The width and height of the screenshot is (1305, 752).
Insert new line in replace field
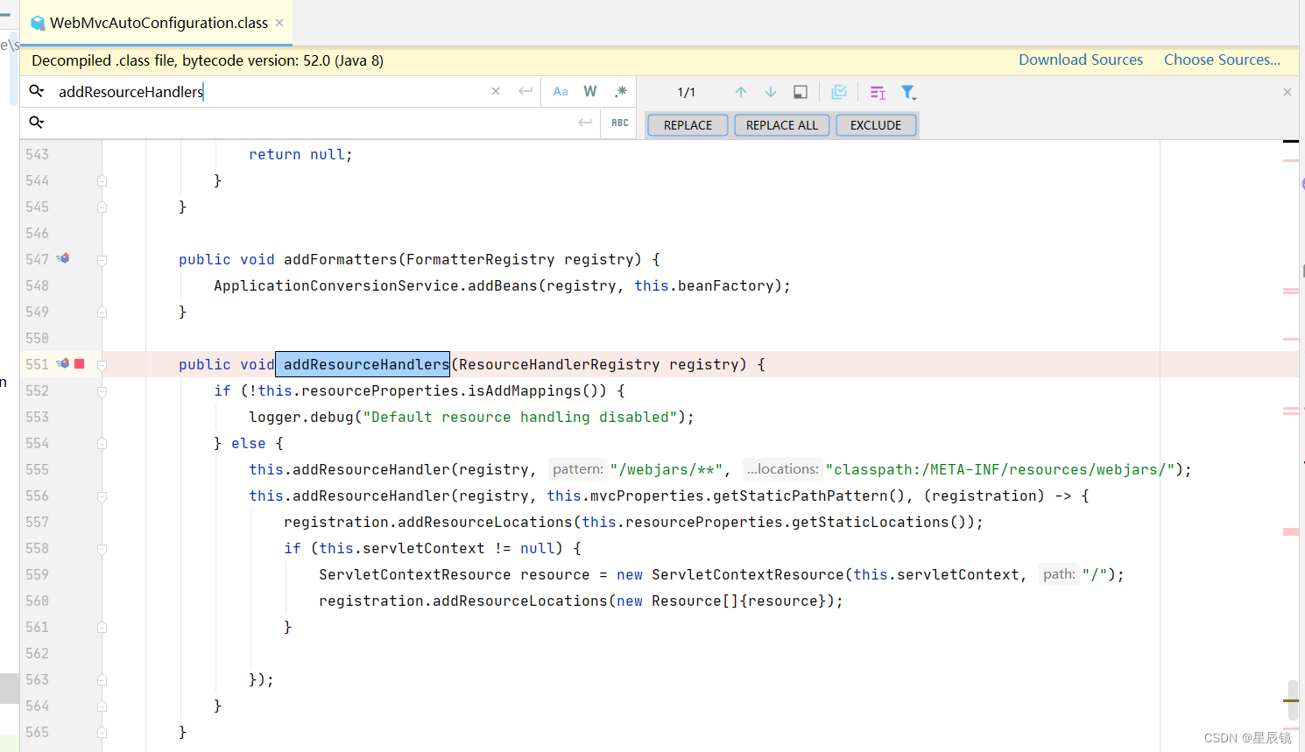[585, 123]
